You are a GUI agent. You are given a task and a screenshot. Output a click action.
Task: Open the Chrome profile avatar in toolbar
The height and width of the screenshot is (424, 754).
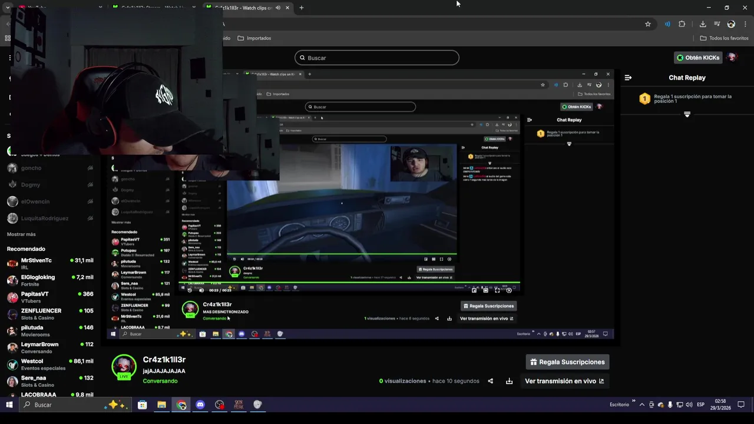click(731, 24)
